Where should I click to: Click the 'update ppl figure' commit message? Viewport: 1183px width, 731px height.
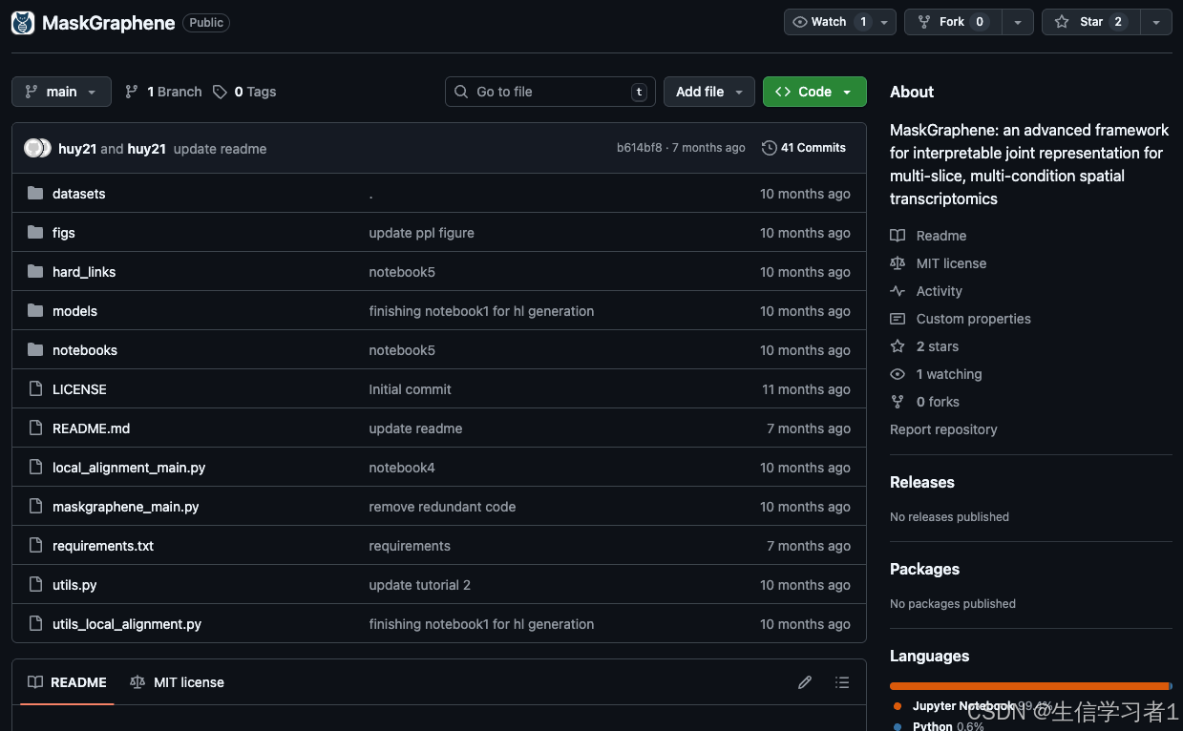pos(421,233)
